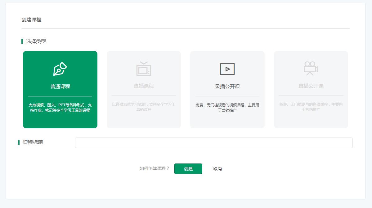Select the 直播课程 card title
Viewport: 372px width, 208px height.
[144, 86]
